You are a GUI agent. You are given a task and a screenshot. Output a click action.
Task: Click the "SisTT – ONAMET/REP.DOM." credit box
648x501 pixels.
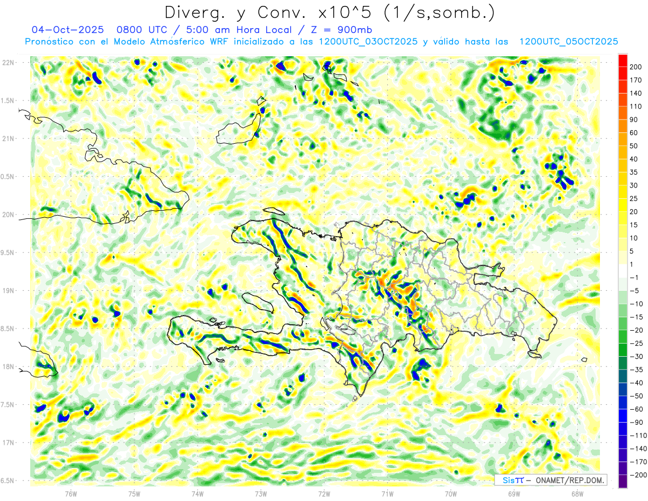pos(550,480)
